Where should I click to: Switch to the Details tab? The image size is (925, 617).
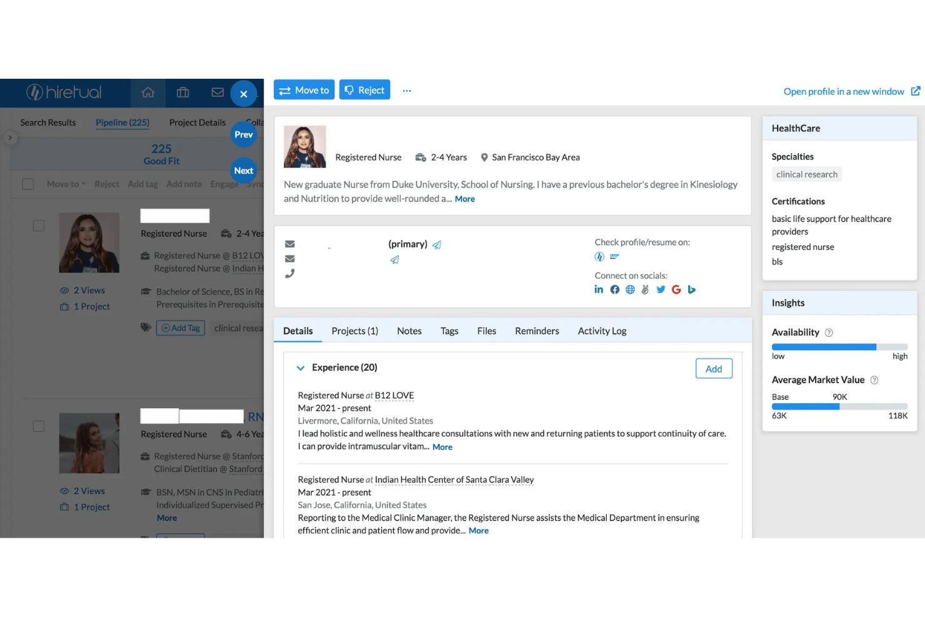tap(297, 331)
